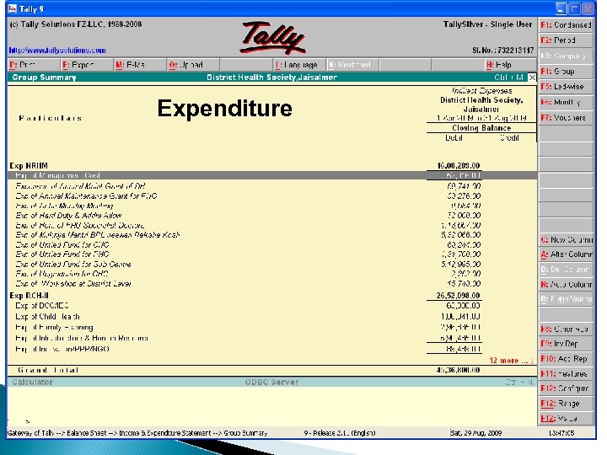Screen dimensions: 607x455
Task: Select the Exp RCH-II group row
Action: coord(271,296)
